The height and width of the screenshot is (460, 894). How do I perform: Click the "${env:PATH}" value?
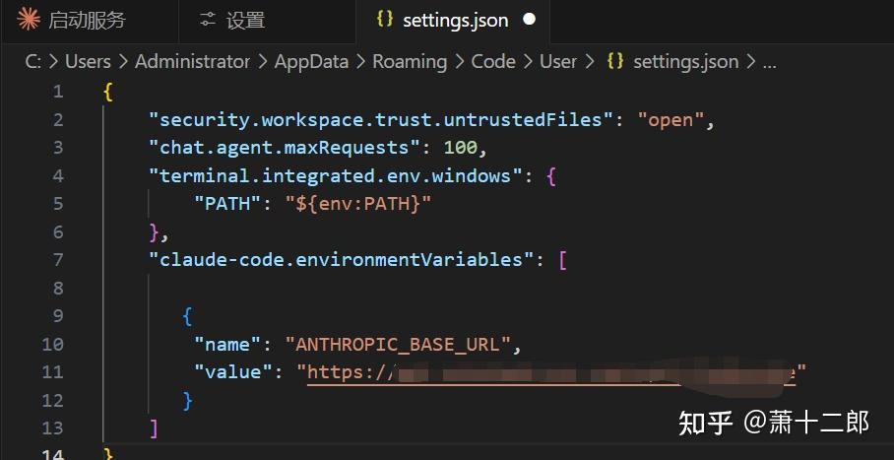pos(358,204)
